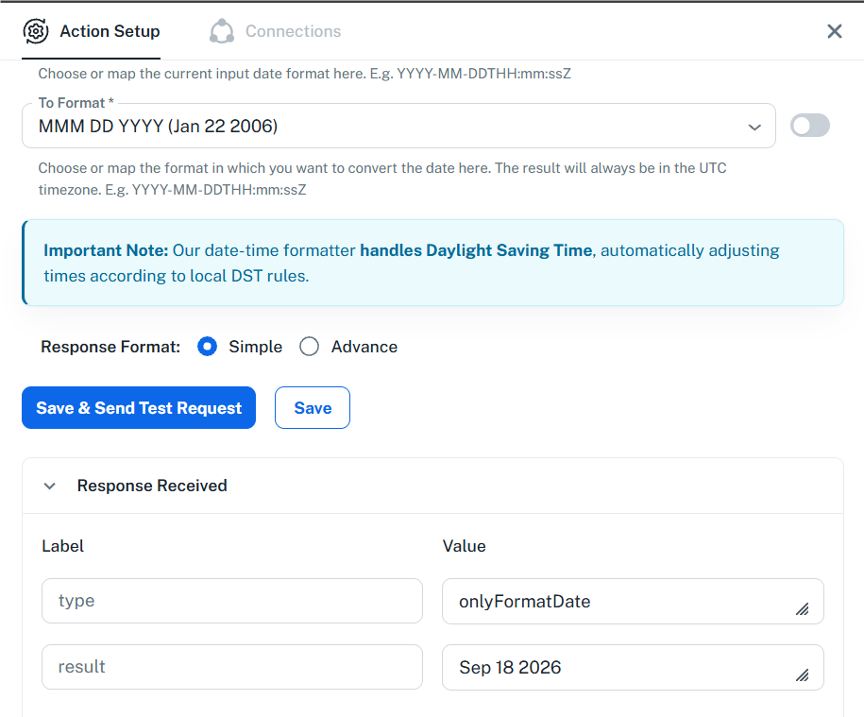Click the type label field
864x717 pixels.
point(232,601)
